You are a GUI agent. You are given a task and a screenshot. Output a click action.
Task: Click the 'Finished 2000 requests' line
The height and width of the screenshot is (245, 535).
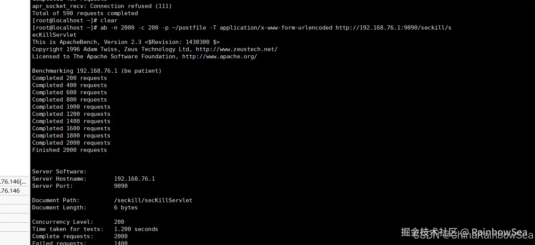point(69,150)
